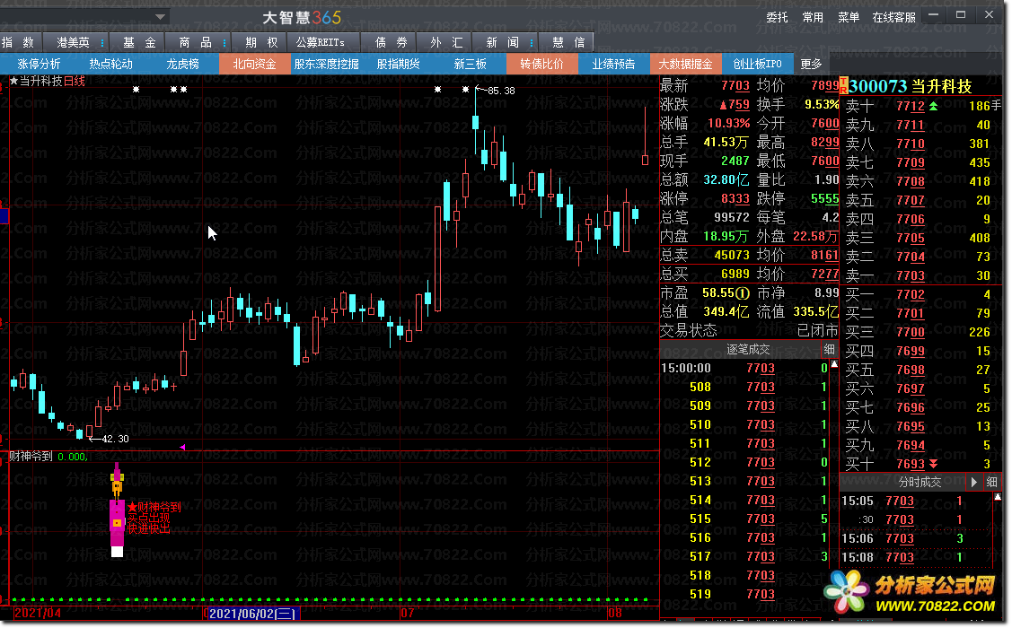Image resolution: width=1012 pixels, height=628 pixels.
Task: Click the 42.30 low price label on chart
Action: (x=116, y=439)
